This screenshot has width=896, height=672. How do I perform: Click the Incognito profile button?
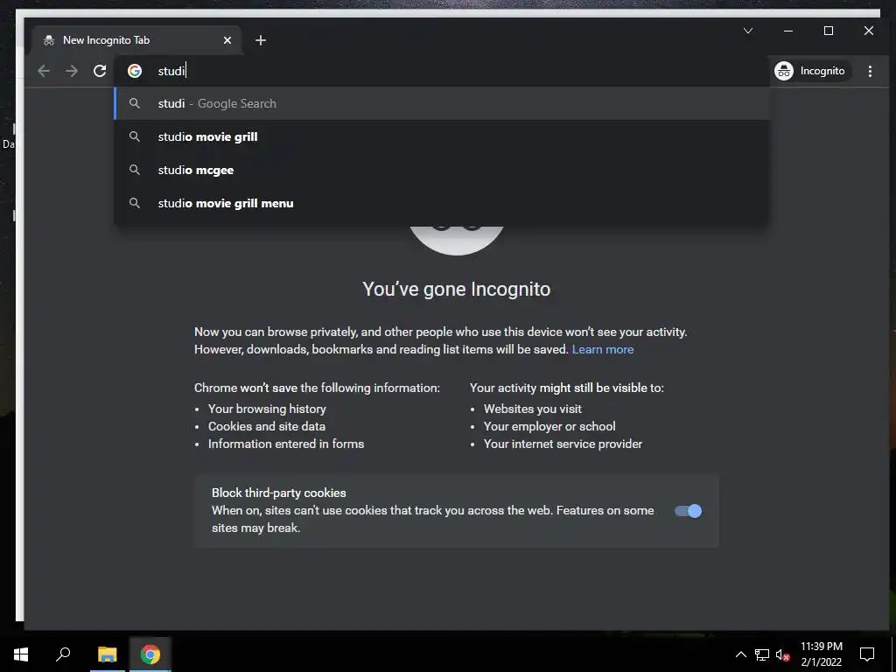(x=809, y=71)
